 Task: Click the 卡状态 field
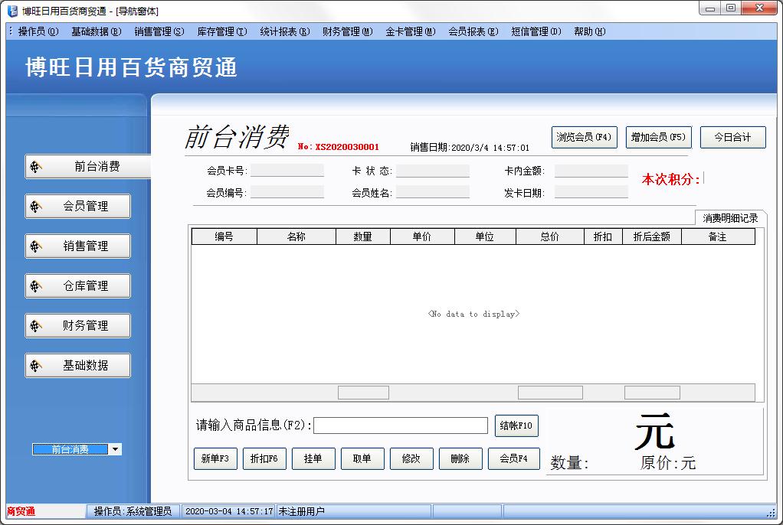pos(433,171)
